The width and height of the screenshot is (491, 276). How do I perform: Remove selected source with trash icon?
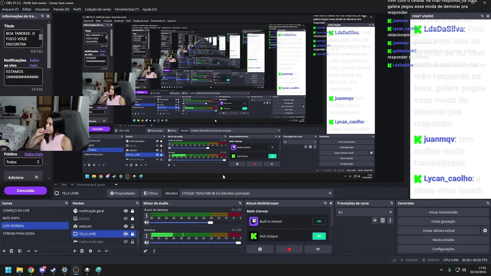82,251
